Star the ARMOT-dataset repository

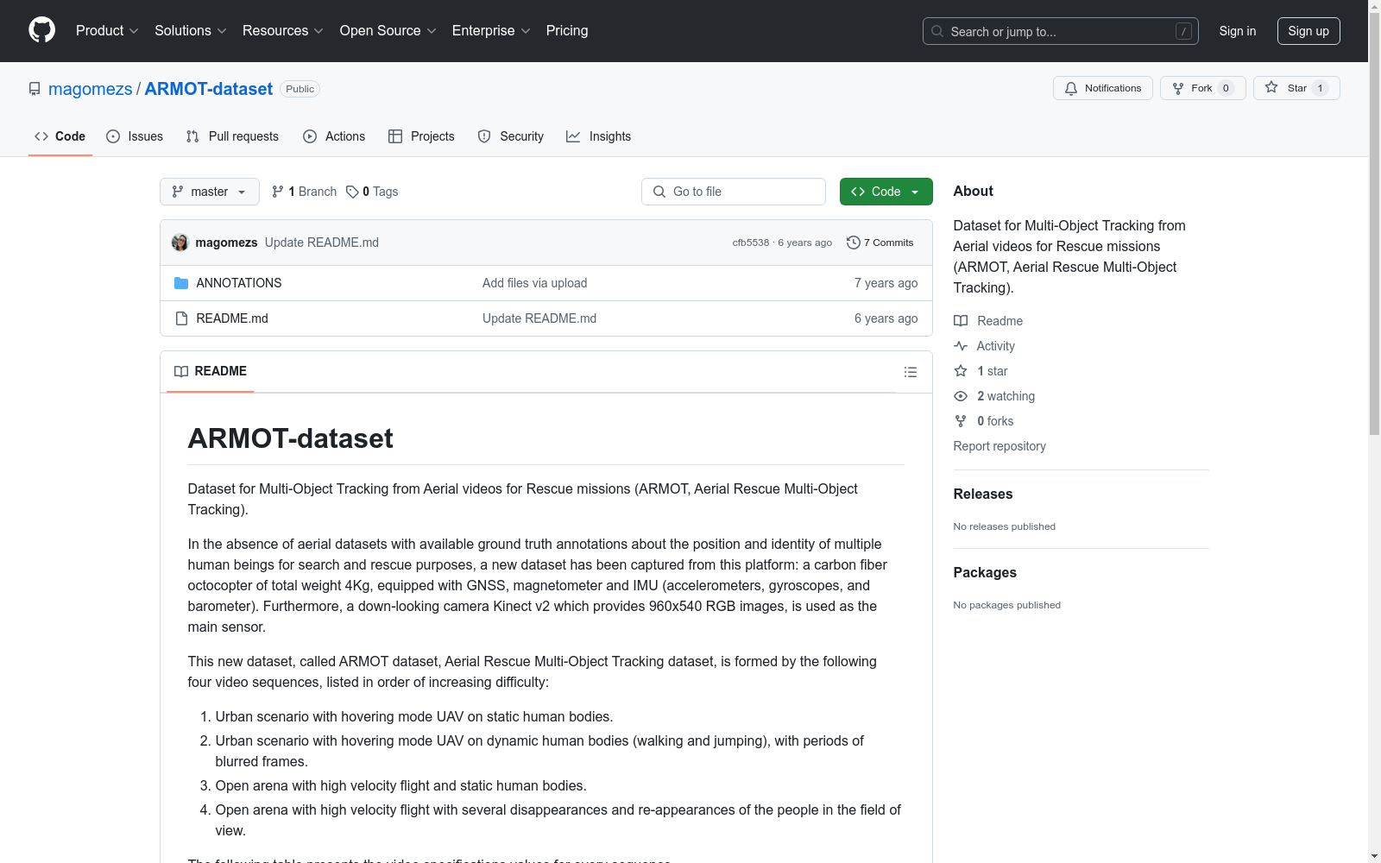click(1296, 88)
